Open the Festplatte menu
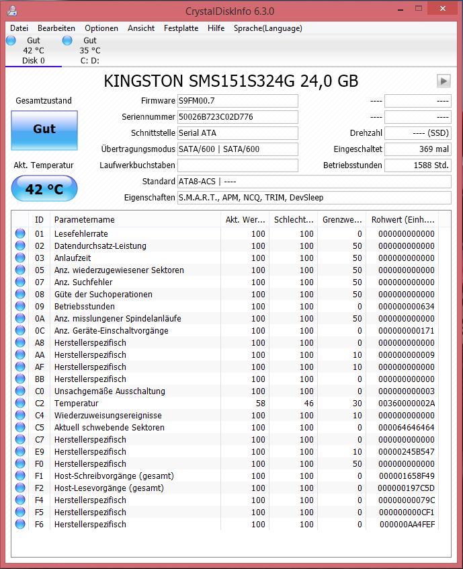463x569 pixels. point(181,28)
